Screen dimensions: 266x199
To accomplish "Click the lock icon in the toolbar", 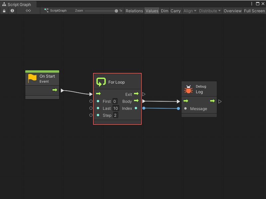I will click(x=4, y=11).
